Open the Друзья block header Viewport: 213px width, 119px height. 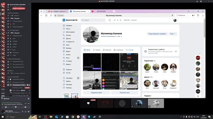point(148,77)
